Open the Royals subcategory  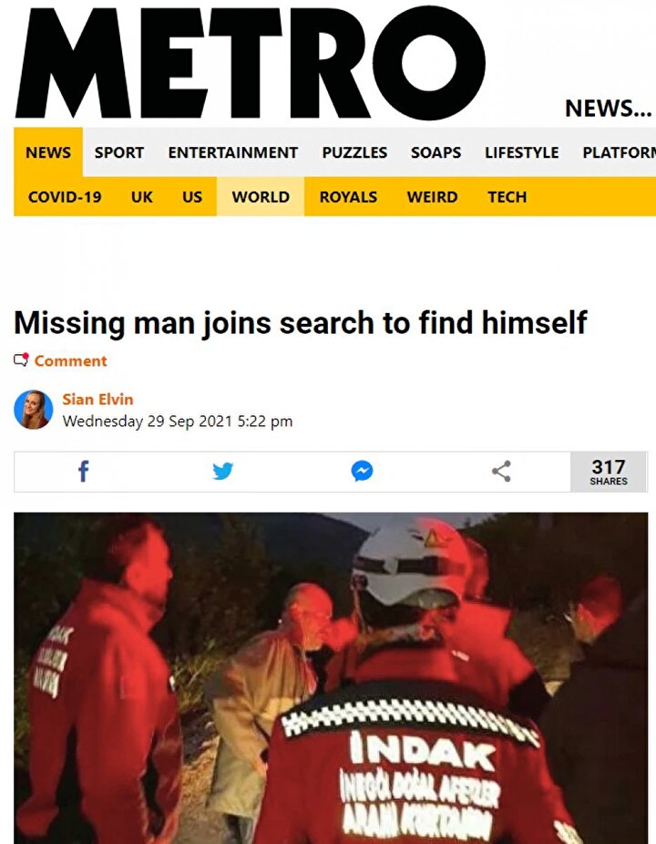pyautogui.click(x=348, y=197)
